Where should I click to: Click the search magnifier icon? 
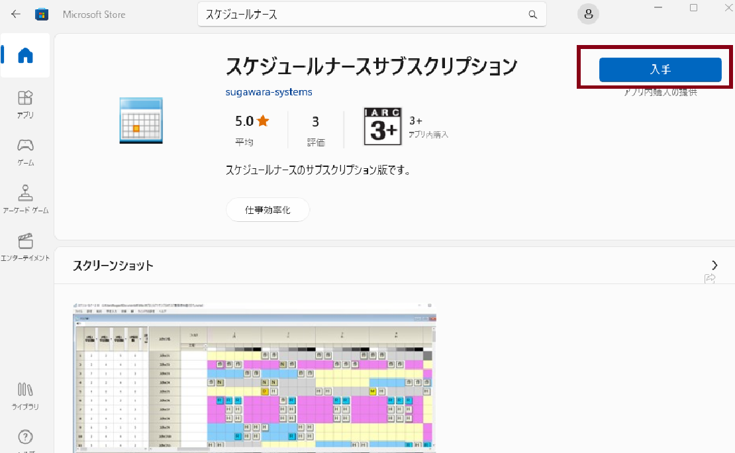coord(532,15)
